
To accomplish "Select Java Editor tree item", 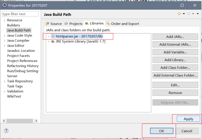I will click(16, 46).
